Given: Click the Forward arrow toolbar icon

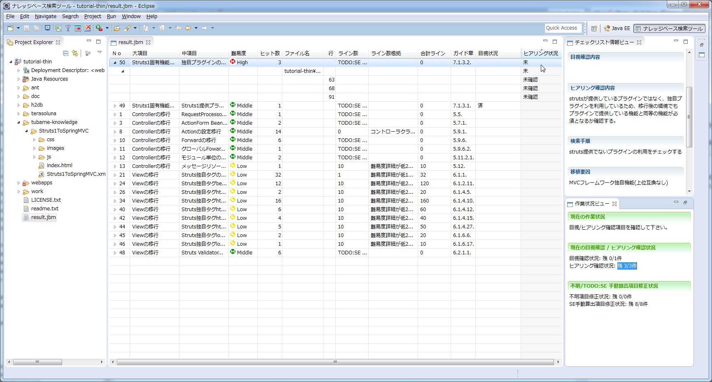Looking at the screenshot, I should [x=205, y=28].
